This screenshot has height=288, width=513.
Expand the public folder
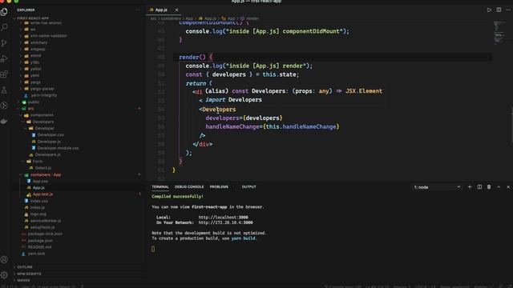(x=34, y=102)
